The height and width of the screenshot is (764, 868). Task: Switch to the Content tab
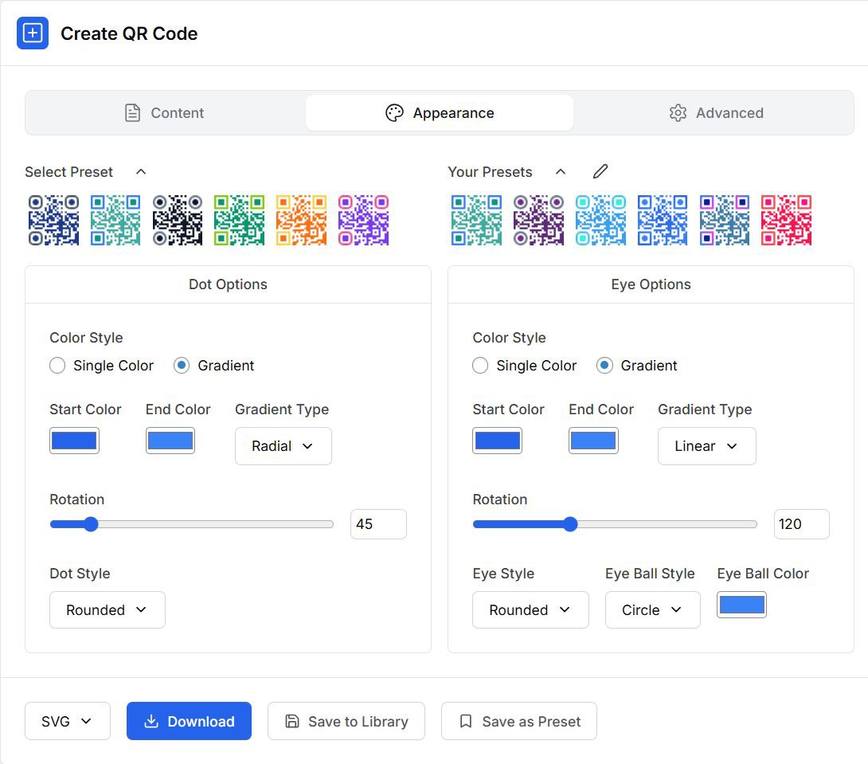click(165, 113)
